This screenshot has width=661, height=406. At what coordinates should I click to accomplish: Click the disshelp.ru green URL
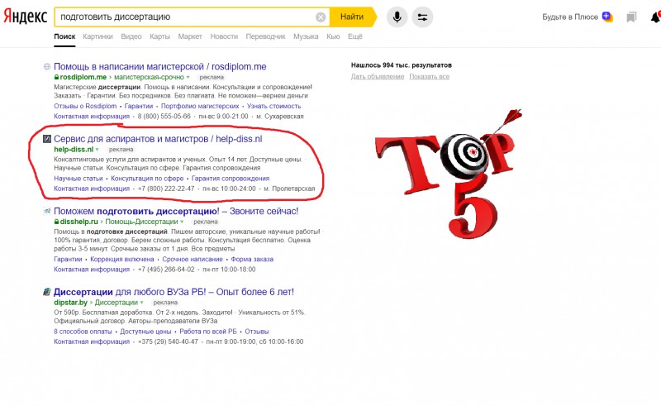click(78, 222)
